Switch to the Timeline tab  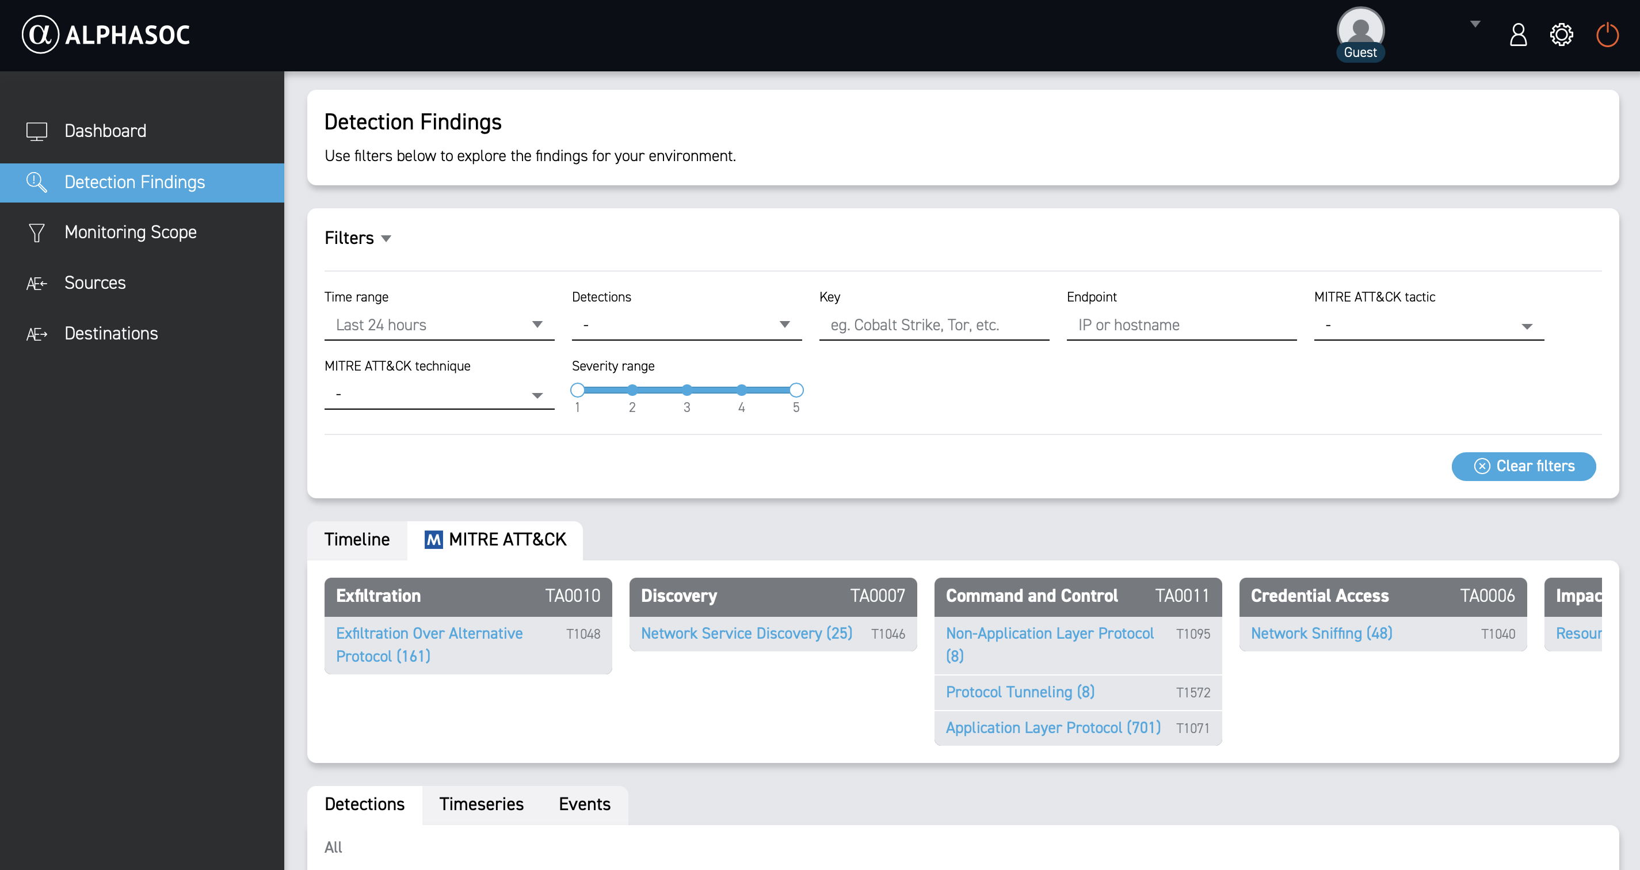(357, 539)
